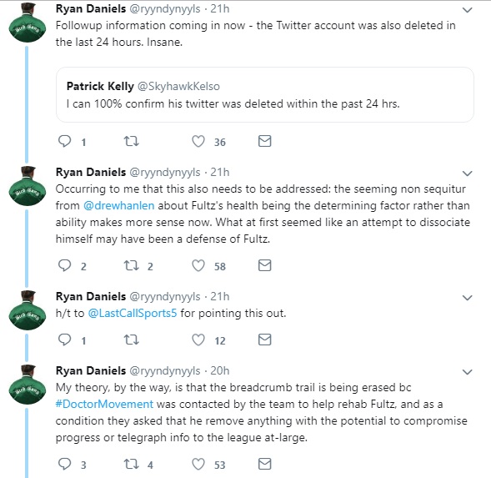
Task: Open more options on the 'h/t to' tweet
Action: coord(467,298)
